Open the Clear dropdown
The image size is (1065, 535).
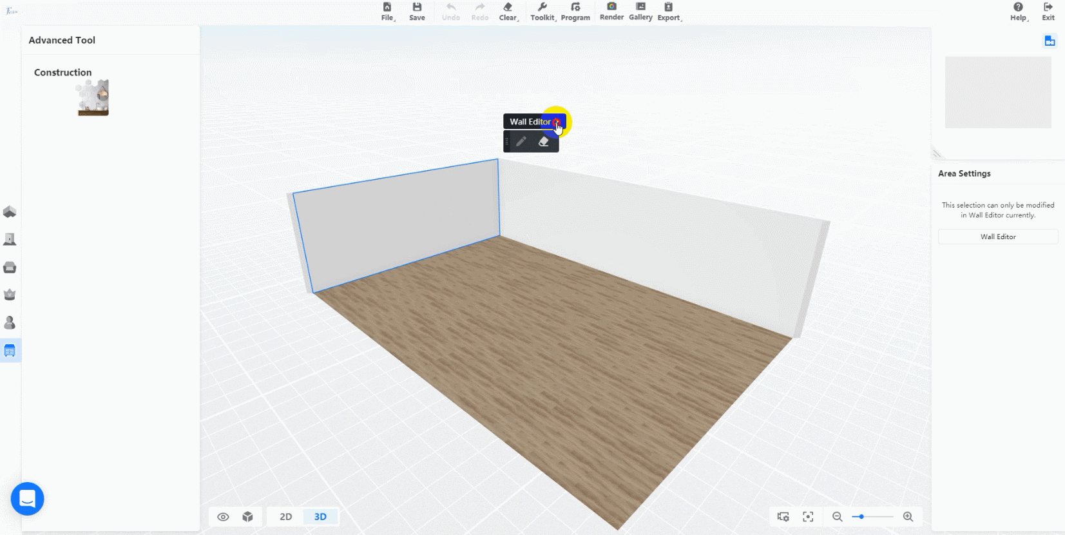click(x=508, y=12)
